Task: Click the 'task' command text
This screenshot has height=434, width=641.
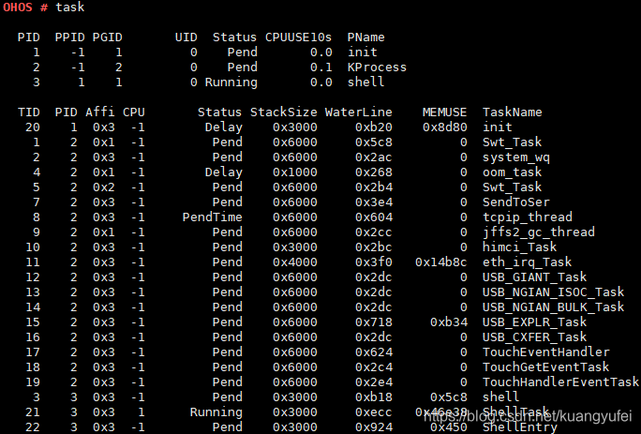Action: [x=70, y=7]
